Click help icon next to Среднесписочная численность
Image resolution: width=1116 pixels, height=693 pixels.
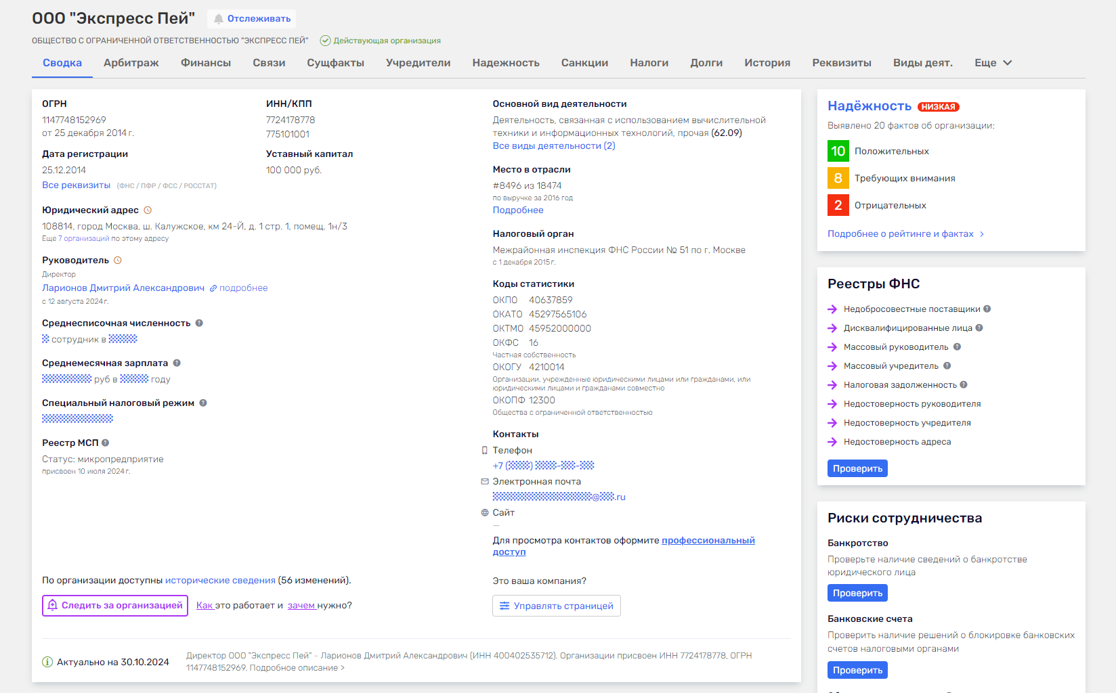point(199,323)
